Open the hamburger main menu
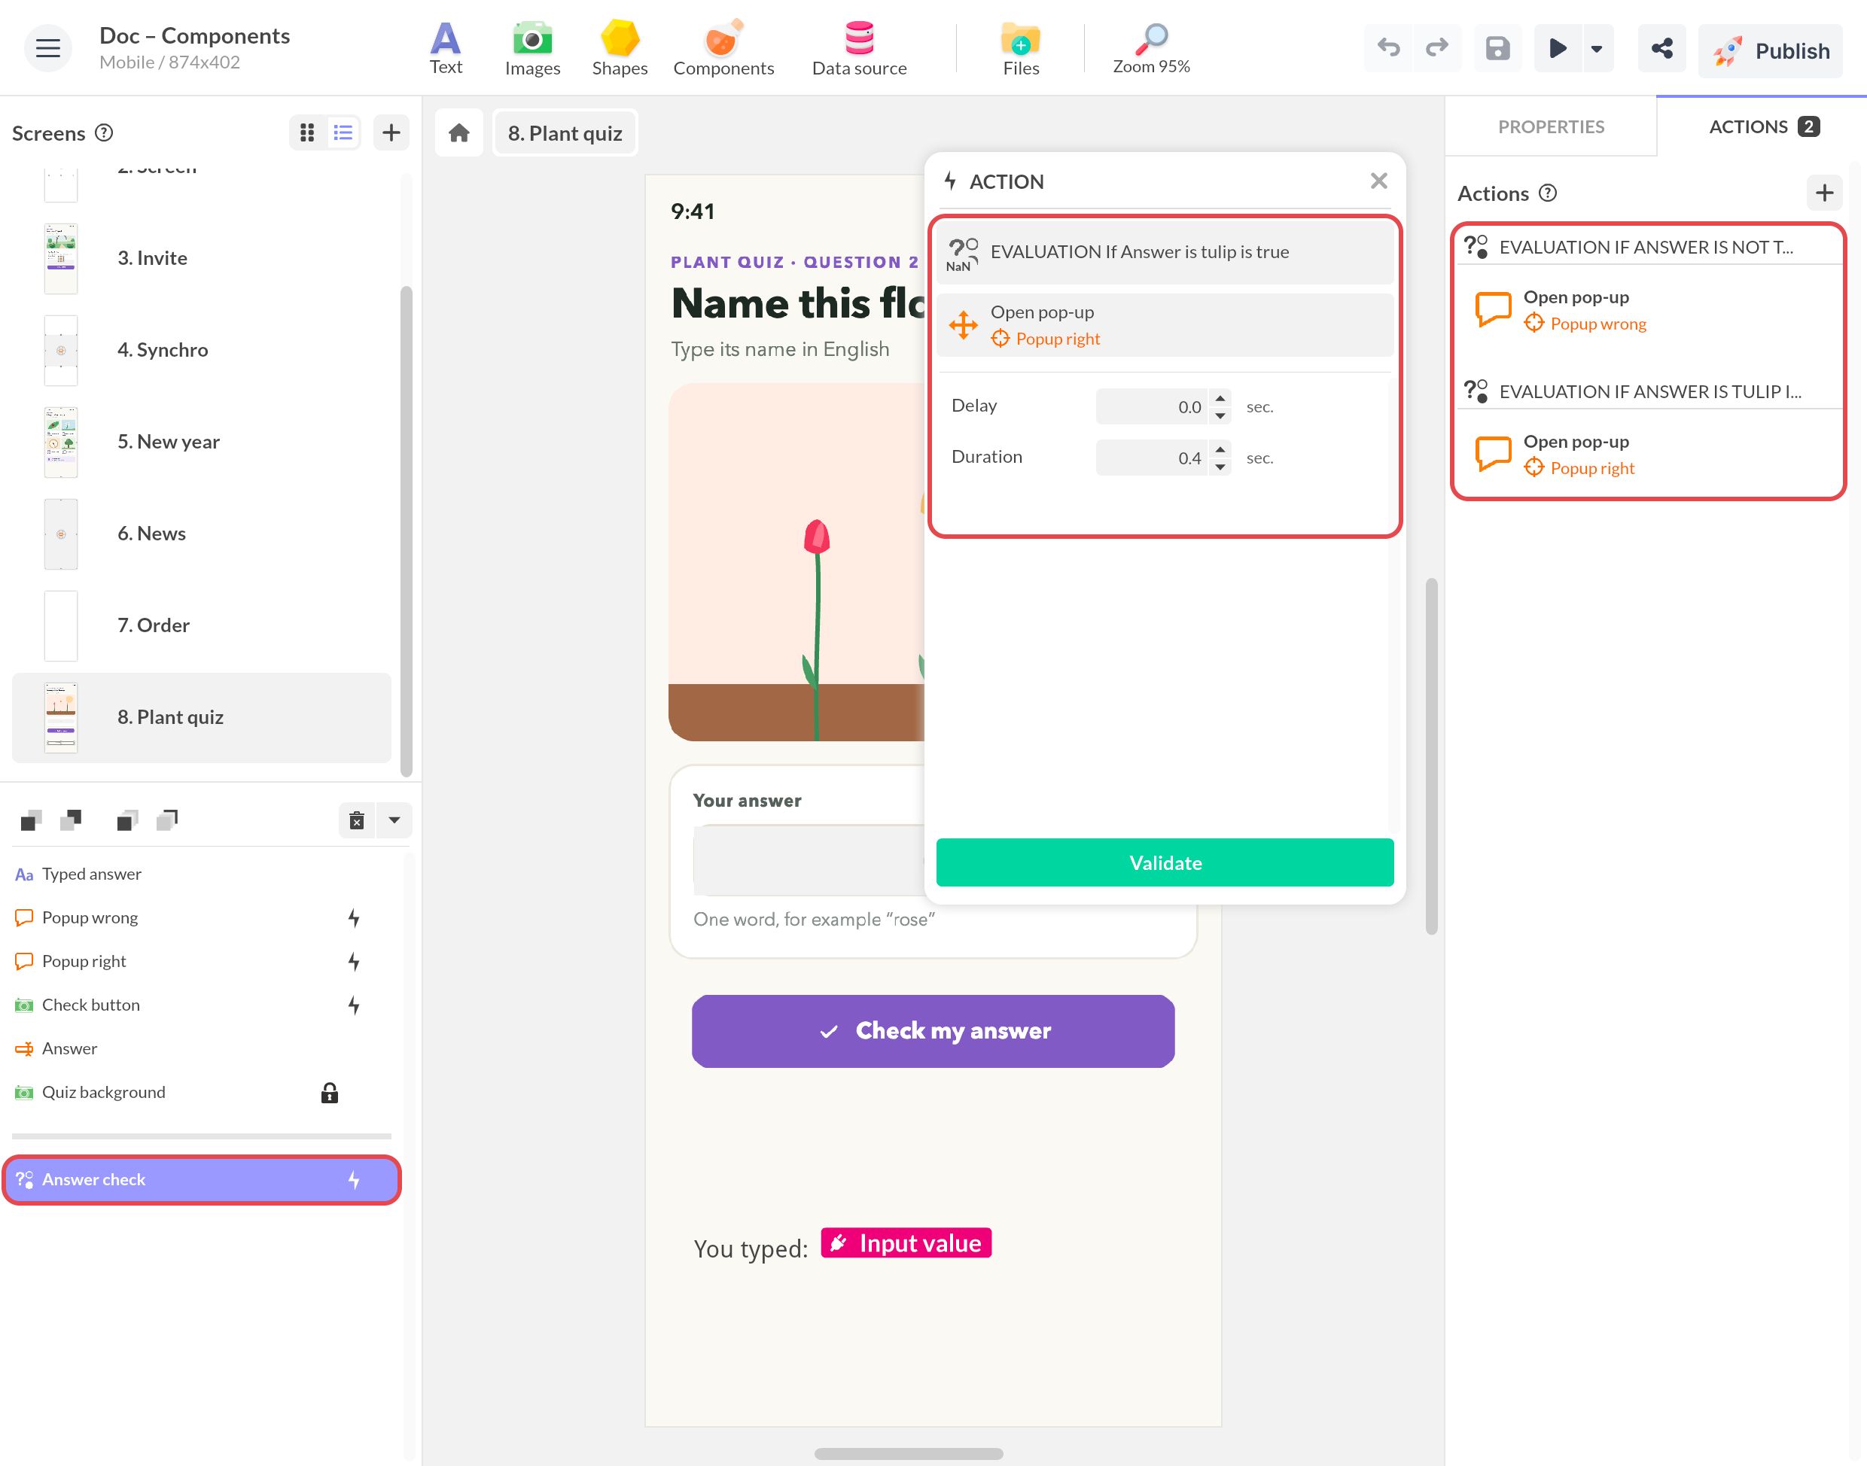The image size is (1867, 1466). (47, 49)
